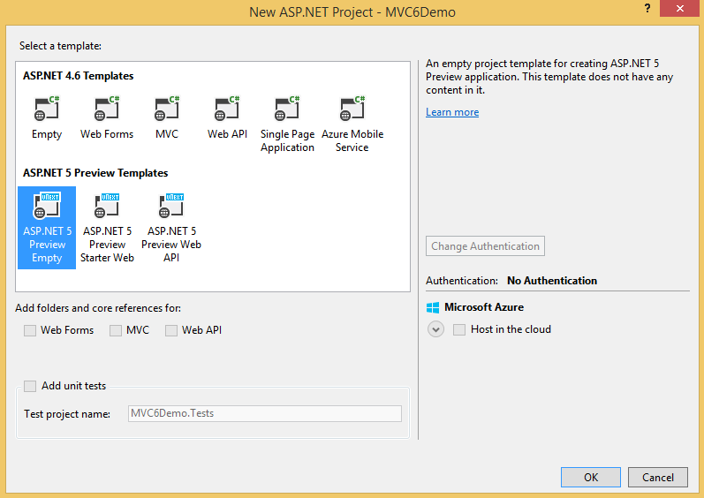This screenshot has height=498, width=704.
Task: Choose the Web Forms template icon
Action: tap(106, 109)
